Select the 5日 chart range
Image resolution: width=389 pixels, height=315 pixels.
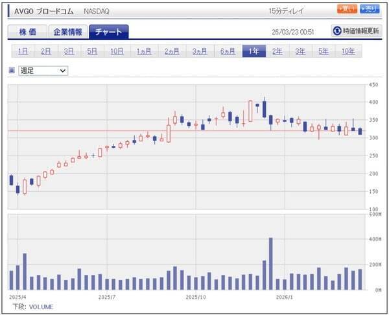[x=92, y=51]
